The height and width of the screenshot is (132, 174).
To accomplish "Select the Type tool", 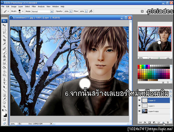I will [x=4, y=83].
